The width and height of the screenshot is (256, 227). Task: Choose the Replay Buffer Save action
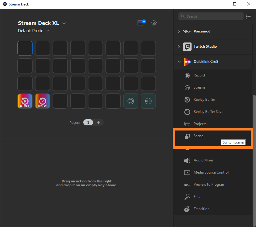pos(187,112)
